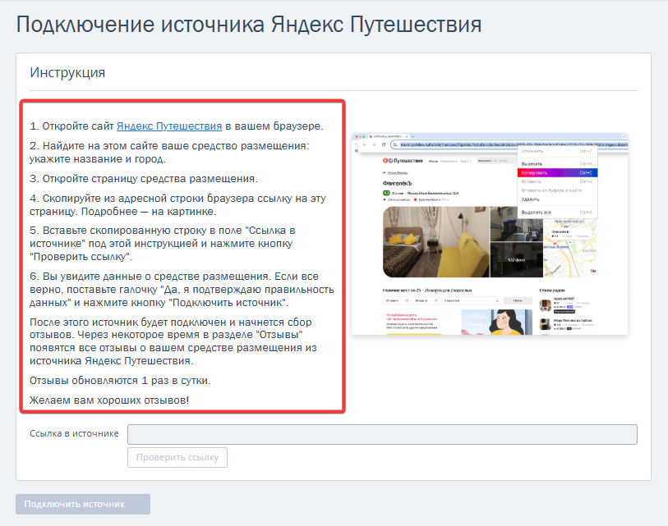Click instruction step 6 'Вы увидите данные'
668x526 pixels.
(x=182, y=290)
